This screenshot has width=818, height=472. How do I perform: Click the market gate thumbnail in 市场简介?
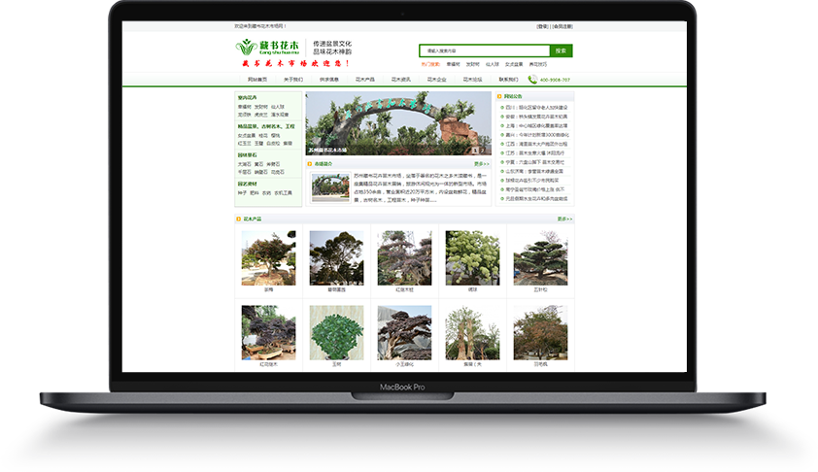[x=330, y=187]
